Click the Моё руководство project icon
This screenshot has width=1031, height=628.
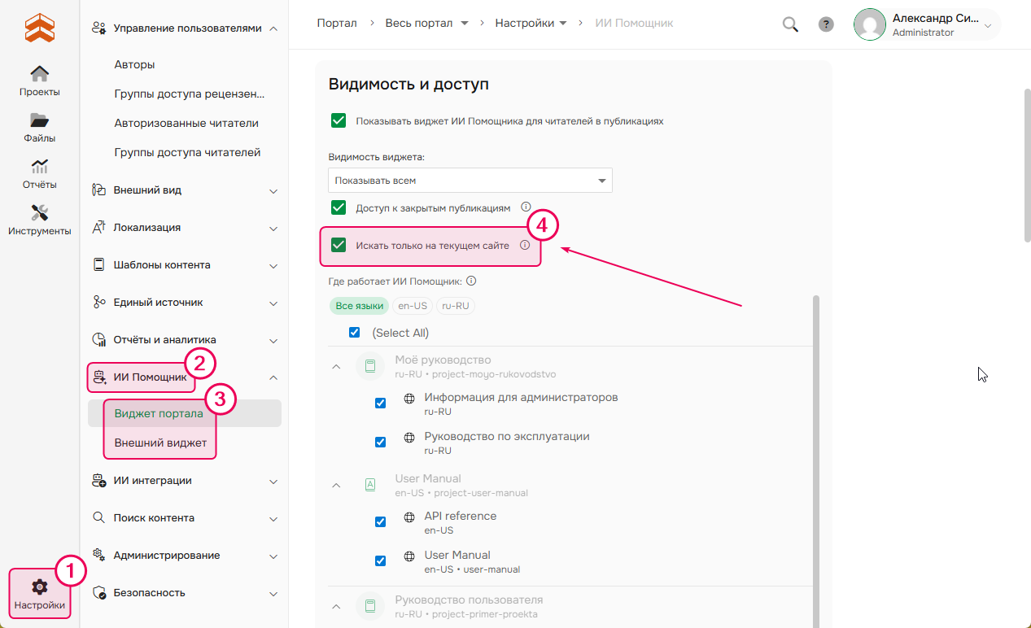click(370, 367)
